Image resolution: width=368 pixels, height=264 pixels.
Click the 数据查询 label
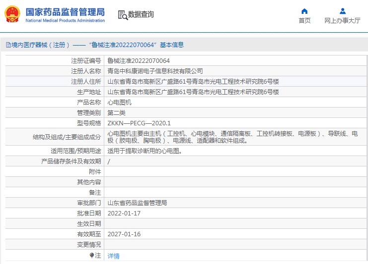(141, 14)
